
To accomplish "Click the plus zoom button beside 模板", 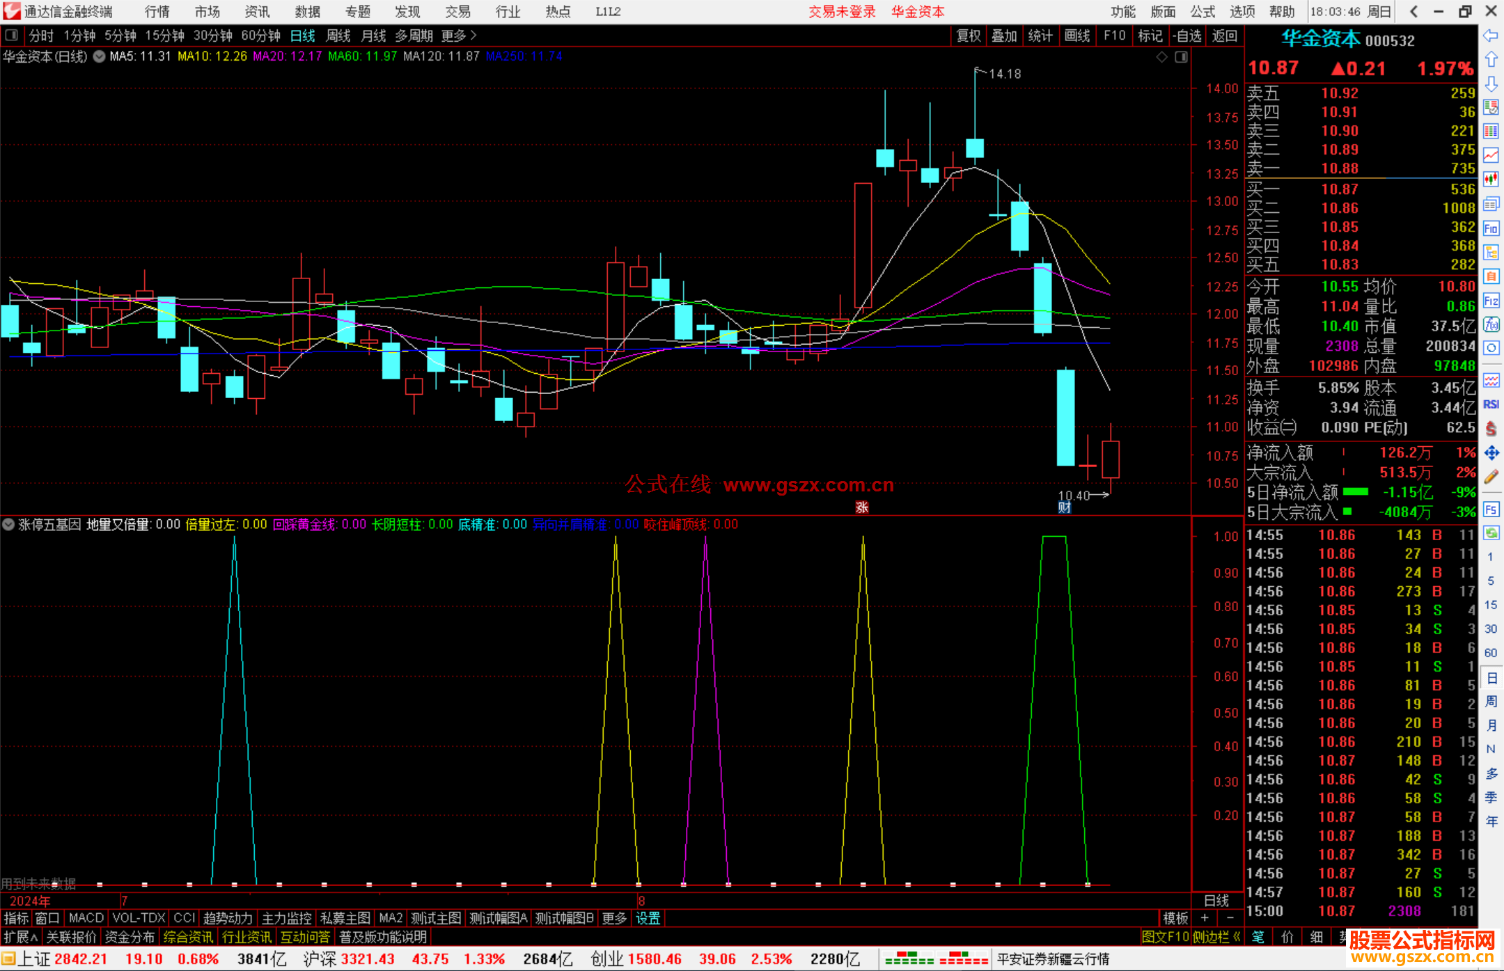I will pos(1205,918).
